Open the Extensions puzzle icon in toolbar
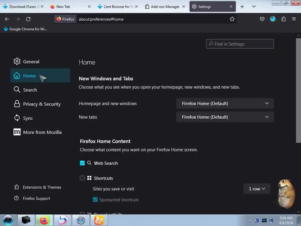 coord(283,19)
